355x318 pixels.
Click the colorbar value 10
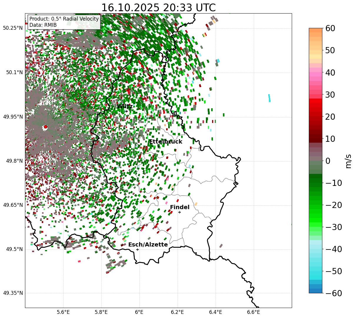330,139
